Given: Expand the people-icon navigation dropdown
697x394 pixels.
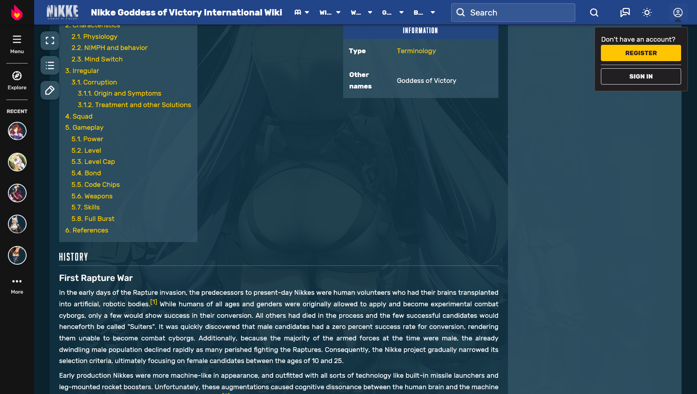Looking at the screenshot, I should pyautogui.click(x=302, y=13).
